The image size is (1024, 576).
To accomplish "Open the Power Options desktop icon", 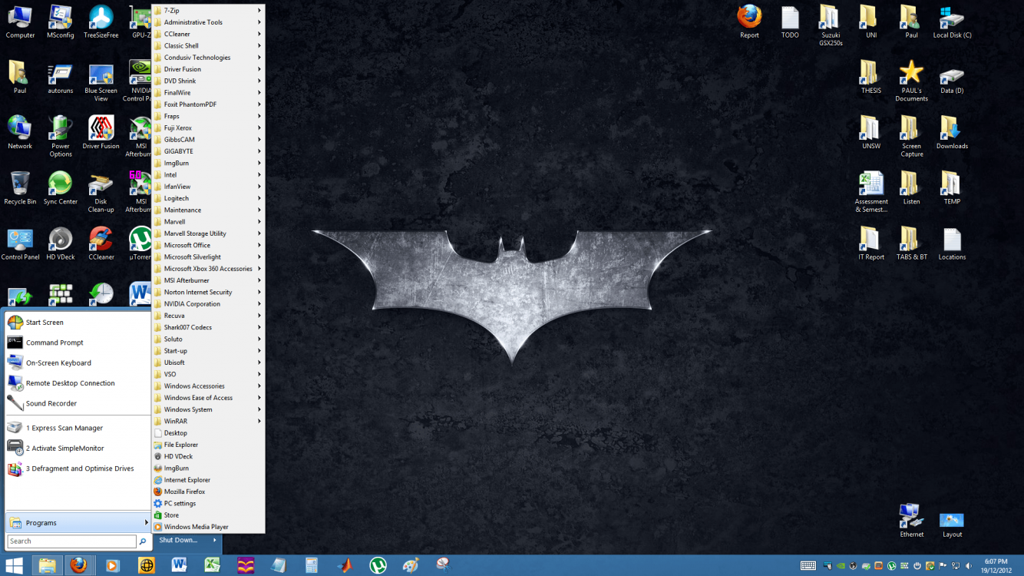I will point(61,136).
